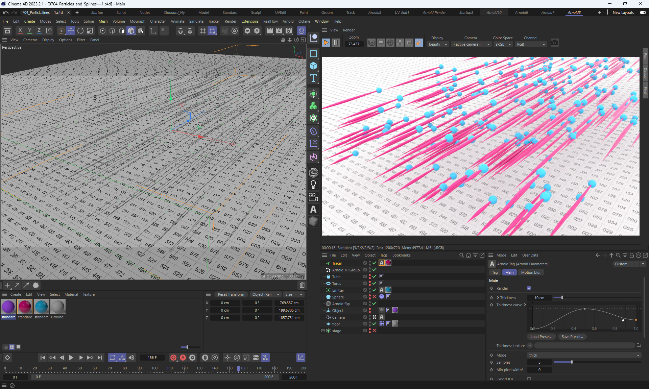Open the MoGraph menu

[137, 21]
